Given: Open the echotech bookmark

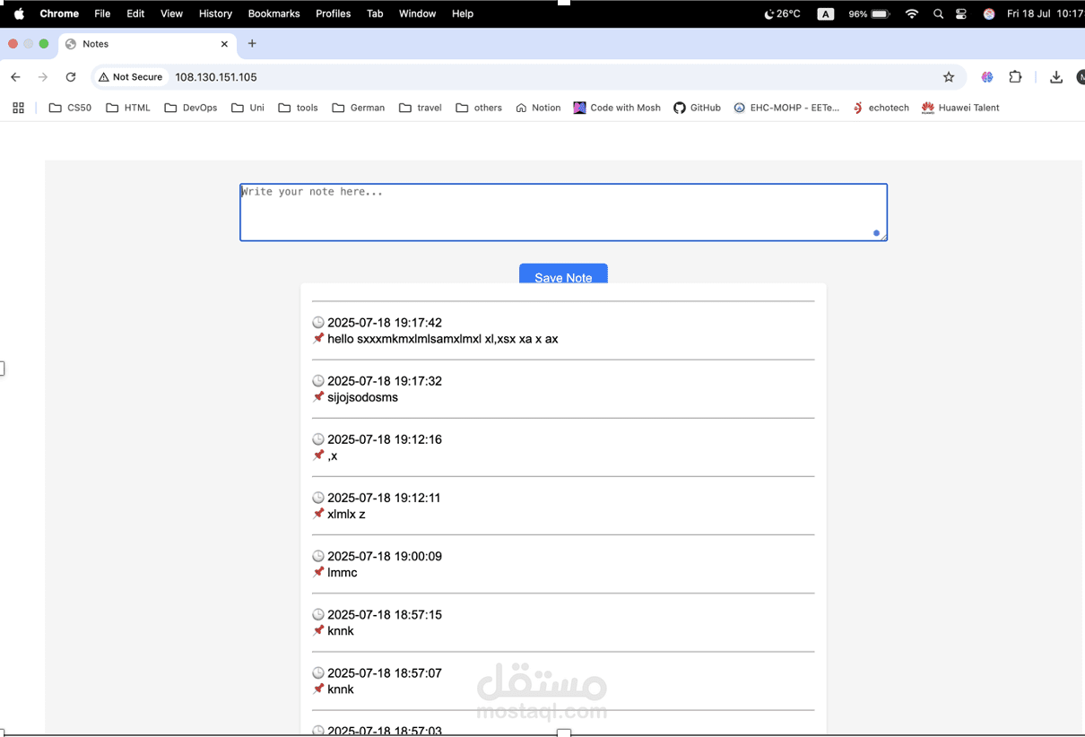Looking at the screenshot, I should pyautogui.click(x=881, y=108).
